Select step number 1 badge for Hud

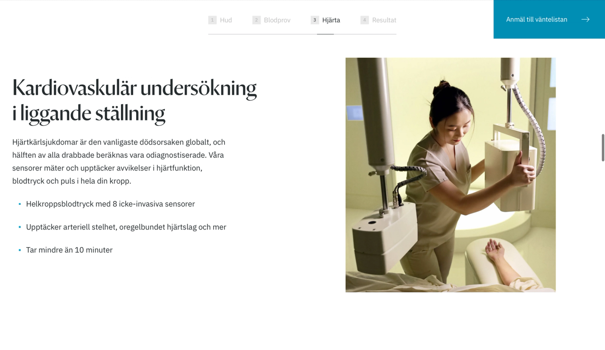pyautogui.click(x=213, y=20)
